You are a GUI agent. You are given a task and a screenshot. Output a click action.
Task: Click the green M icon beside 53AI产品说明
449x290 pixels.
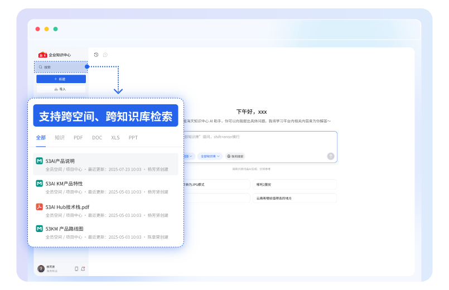click(x=39, y=161)
